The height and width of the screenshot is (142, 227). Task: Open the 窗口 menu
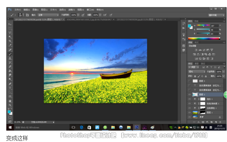point(90,10)
